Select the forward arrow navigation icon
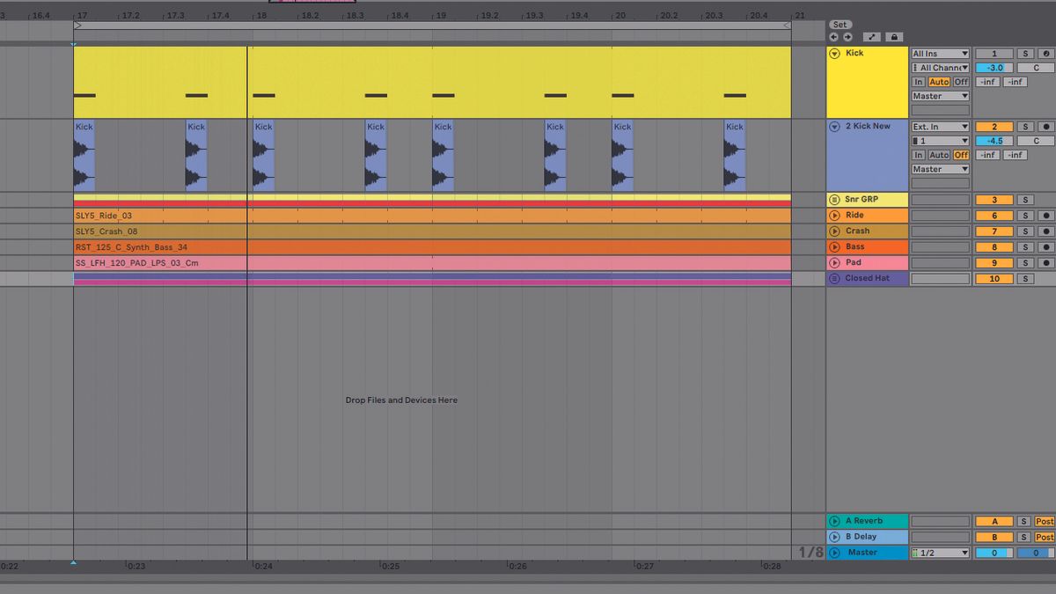Screen dimensions: 1056x594 847,37
